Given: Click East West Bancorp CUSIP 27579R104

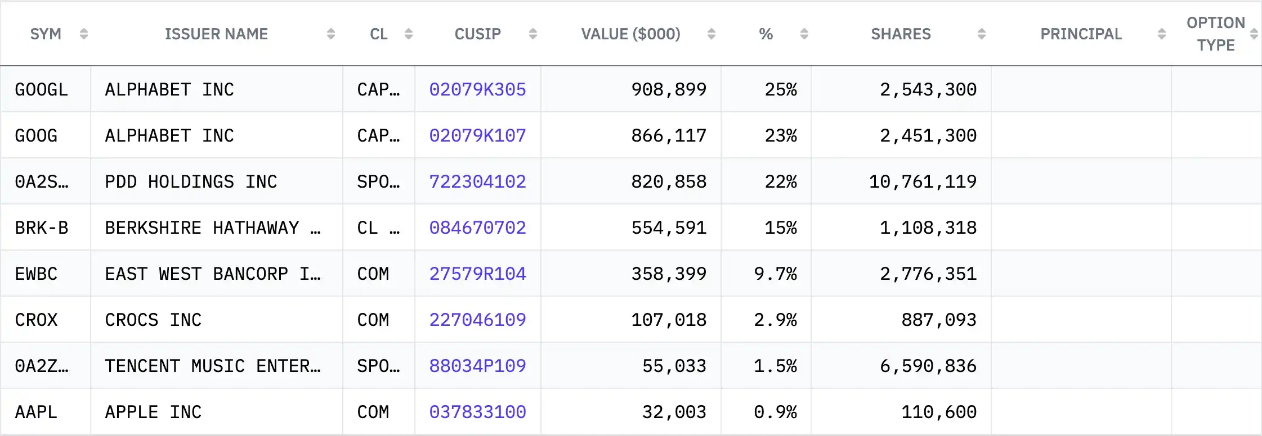Looking at the screenshot, I should [x=477, y=274].
